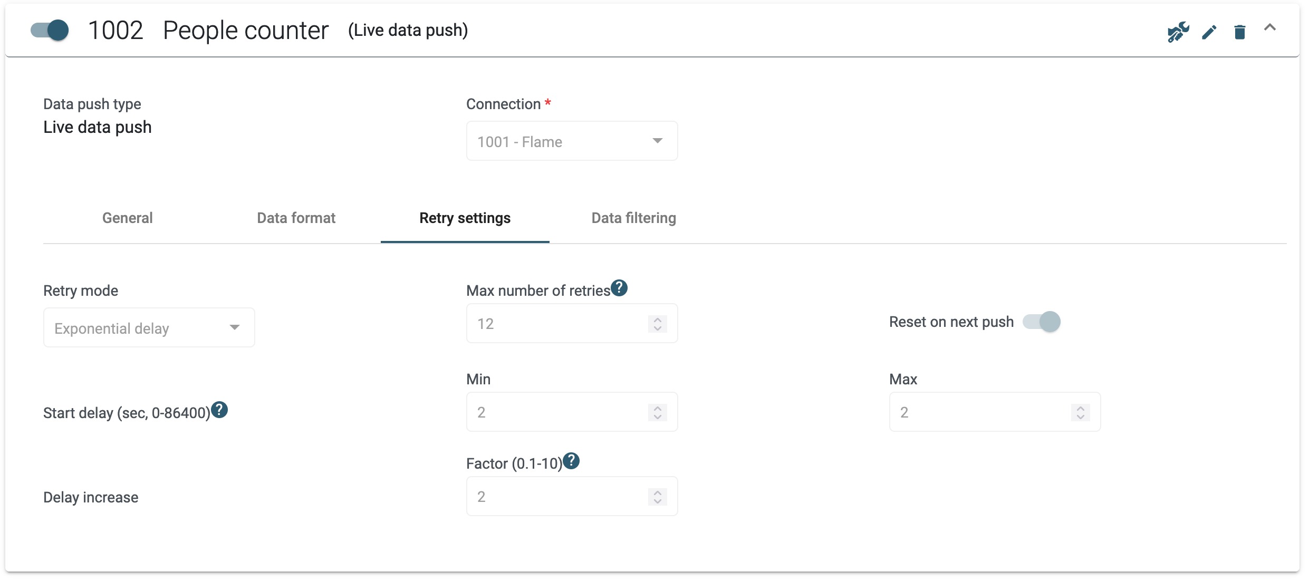
Task: Click help icon beside Start delay
Action: pos(219,410)
